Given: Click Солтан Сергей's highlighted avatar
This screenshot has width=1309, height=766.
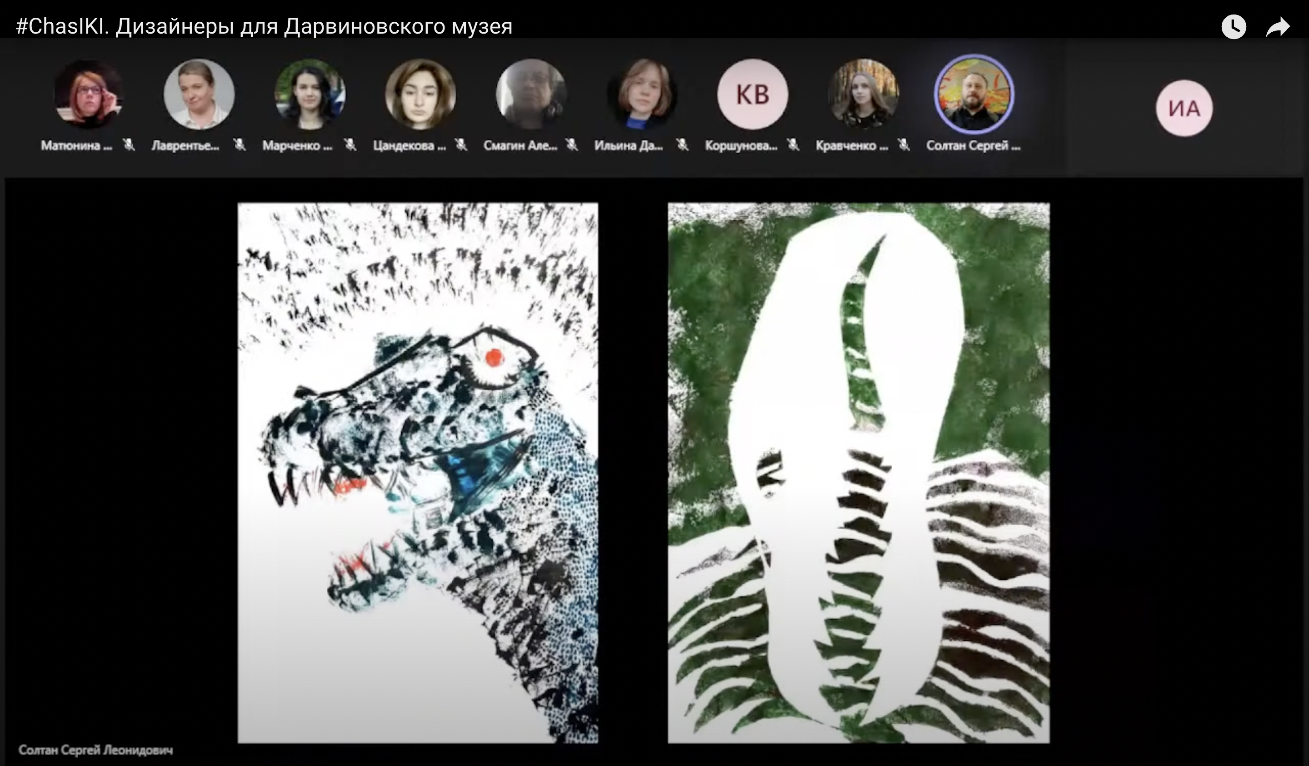Looking at the screenshot, I should point(974,94).
